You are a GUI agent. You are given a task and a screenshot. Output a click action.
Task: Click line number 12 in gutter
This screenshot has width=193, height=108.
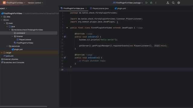pyautogui.click(x=62, y=46)
